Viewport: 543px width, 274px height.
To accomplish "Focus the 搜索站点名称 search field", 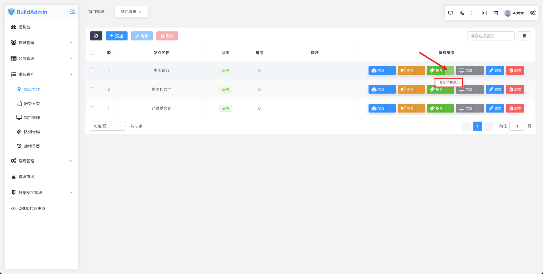I will click(x=491, y=36).
